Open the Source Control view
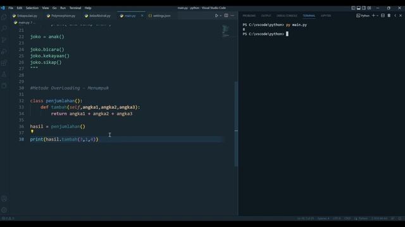Image resolution: width=405 pixels, height=227 pixels. pyautogui.click(x=4, y=40)
